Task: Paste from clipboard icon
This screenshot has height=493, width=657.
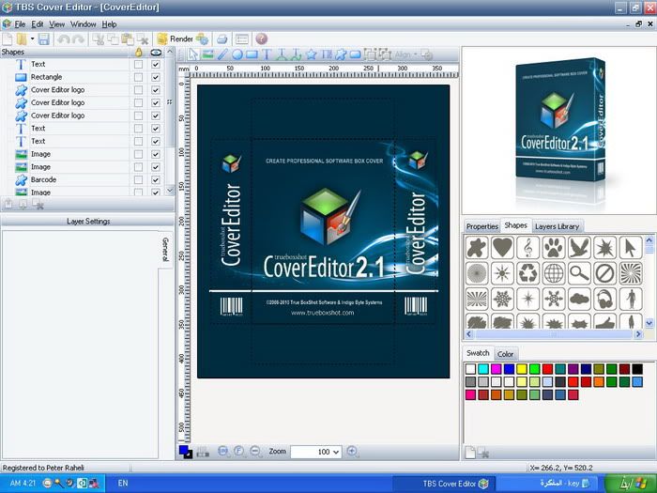Action: 128,39
